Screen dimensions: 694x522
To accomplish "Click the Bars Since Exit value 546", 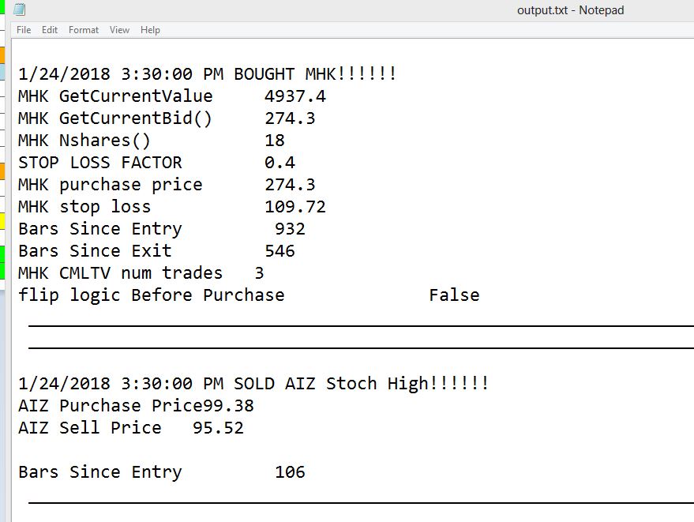I will [279, 251].
